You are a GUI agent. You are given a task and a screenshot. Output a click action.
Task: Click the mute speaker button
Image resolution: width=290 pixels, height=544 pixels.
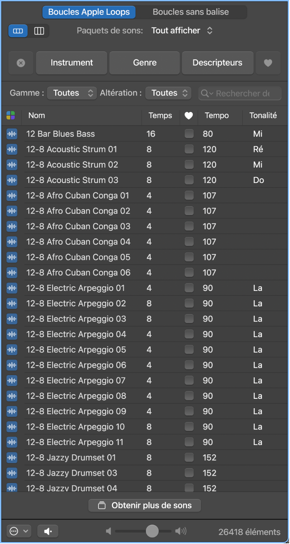click(x=48, y=531)
